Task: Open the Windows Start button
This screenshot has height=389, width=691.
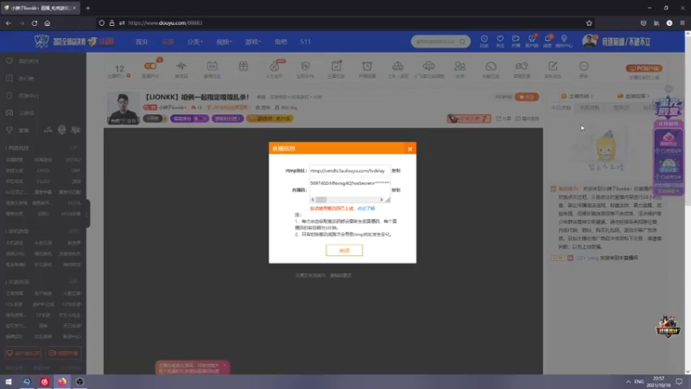Action: [x=9, y=381]
